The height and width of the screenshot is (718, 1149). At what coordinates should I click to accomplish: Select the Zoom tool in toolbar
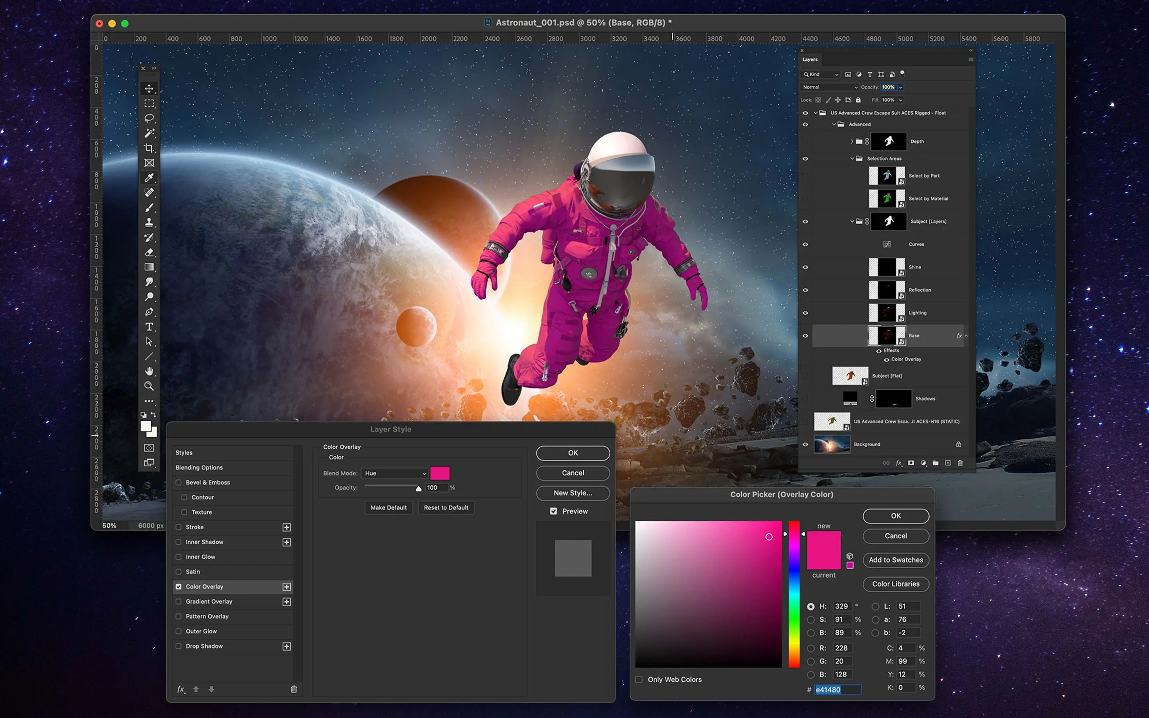click(149, 386)
